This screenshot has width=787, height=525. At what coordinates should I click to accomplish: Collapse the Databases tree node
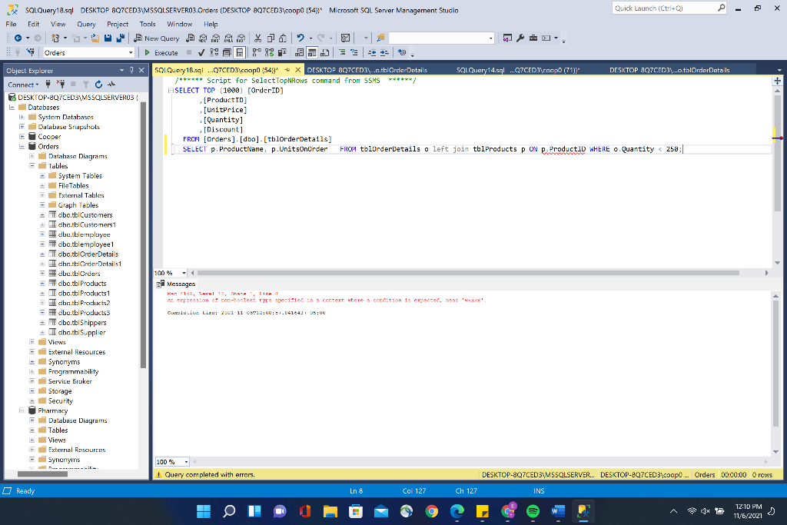pos(12,108)
